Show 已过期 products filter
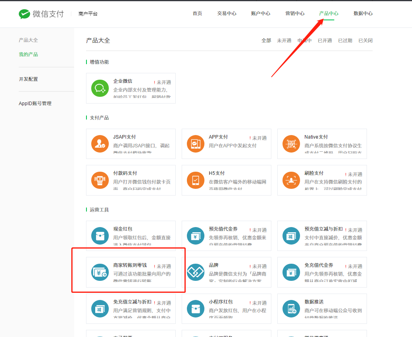This screenshot has height=337, width=412. pyautogui.click(x=345, y=41)
